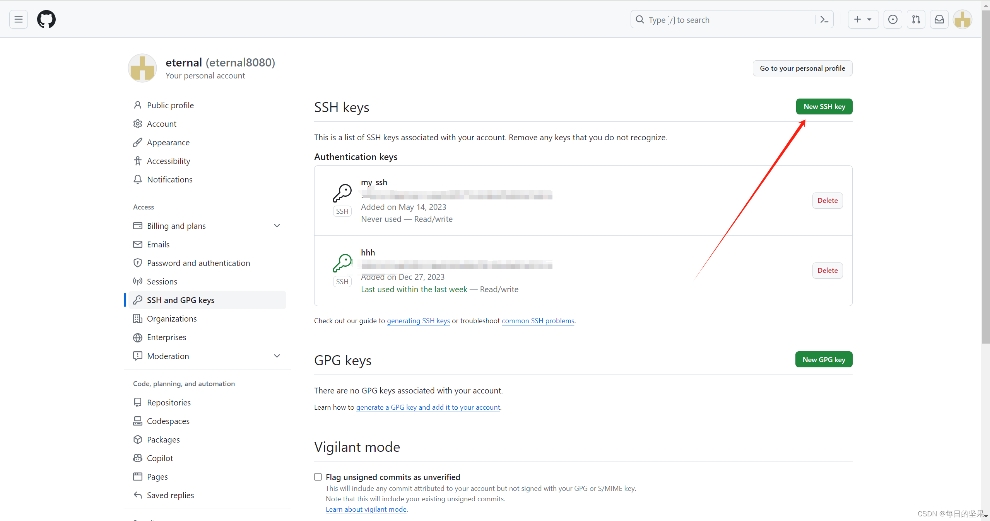Open the hamburger navigation menu
Screen dimensions: 990x521
(19, 19)
